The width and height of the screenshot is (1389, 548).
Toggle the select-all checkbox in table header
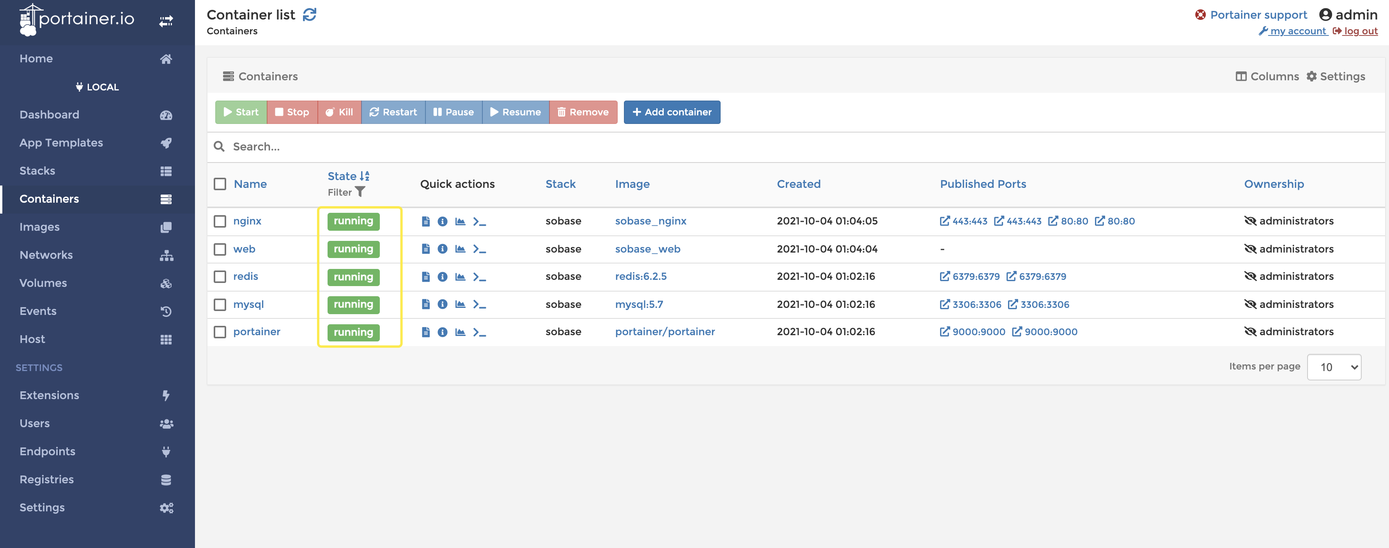pos(220,184)
